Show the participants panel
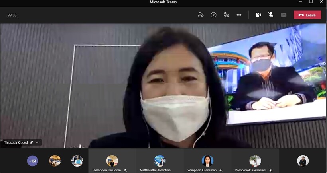The image size is (327, 173). [201, 15]
